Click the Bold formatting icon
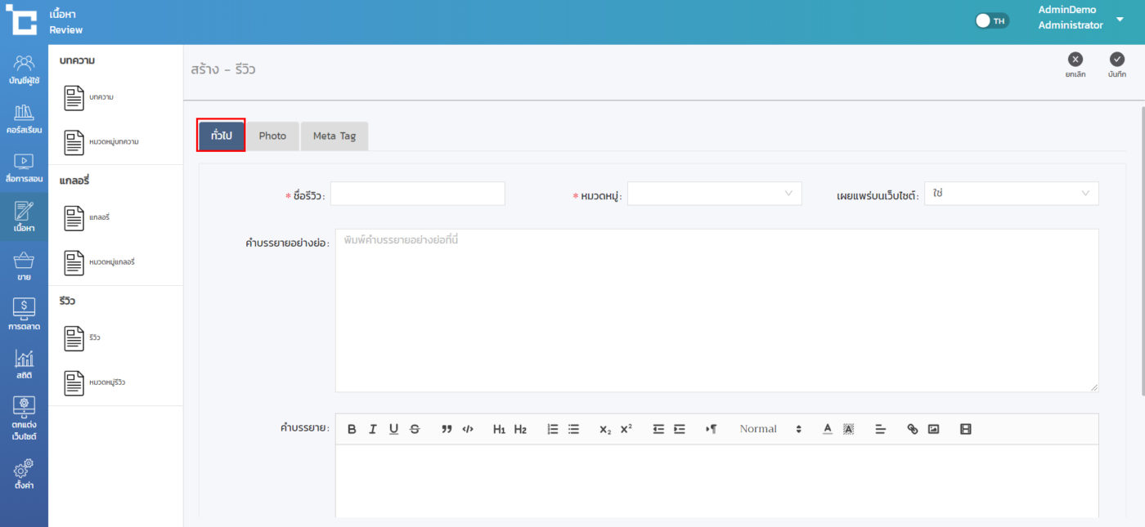1145x527 pixels. 352,429
